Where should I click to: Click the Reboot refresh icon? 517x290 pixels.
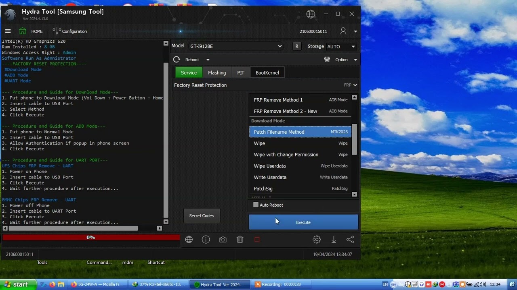pyautogui.click(x=177, y=60)
